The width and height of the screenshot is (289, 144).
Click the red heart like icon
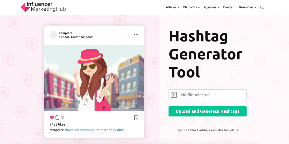[x=52, y=117]
